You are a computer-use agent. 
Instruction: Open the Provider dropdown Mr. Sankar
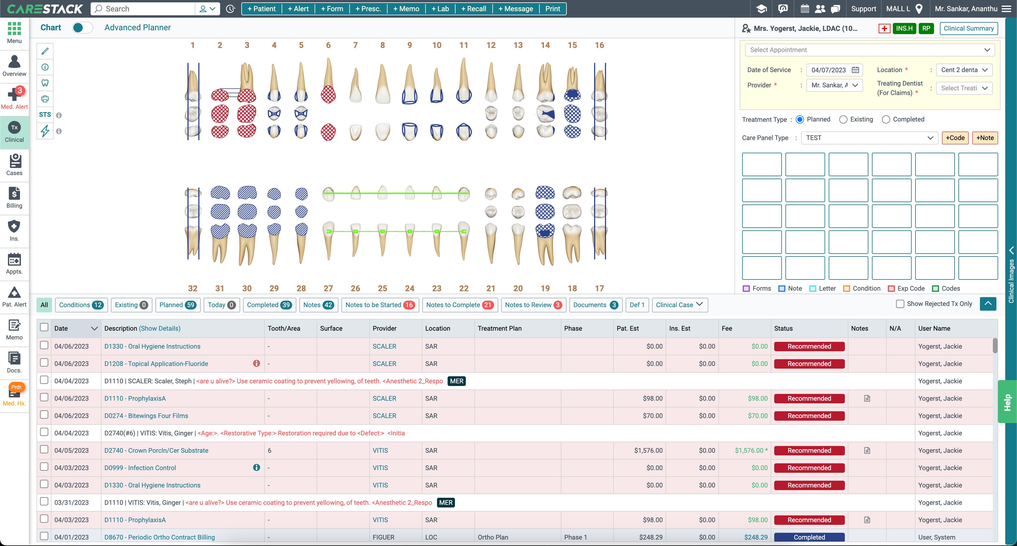pyautogui.click(x=834, y=85)
